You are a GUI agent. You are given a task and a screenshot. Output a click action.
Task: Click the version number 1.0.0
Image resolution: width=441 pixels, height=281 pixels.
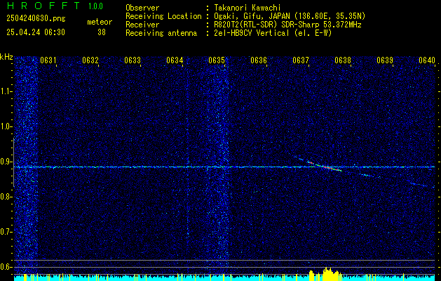tap(95, 6)
